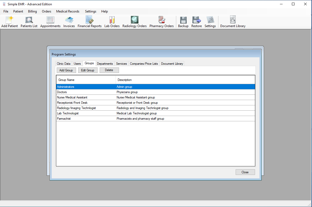Open the Patients List

29,21
